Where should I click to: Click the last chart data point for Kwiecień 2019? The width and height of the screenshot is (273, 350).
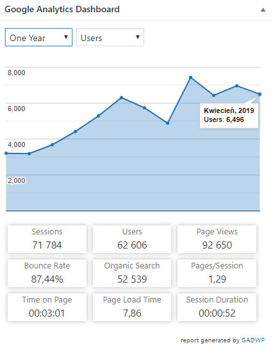click(260, 94)
